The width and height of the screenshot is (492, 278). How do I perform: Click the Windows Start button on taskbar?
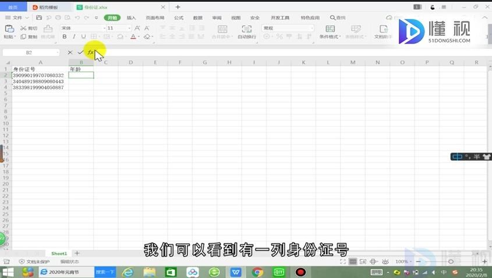click(8, 272)
